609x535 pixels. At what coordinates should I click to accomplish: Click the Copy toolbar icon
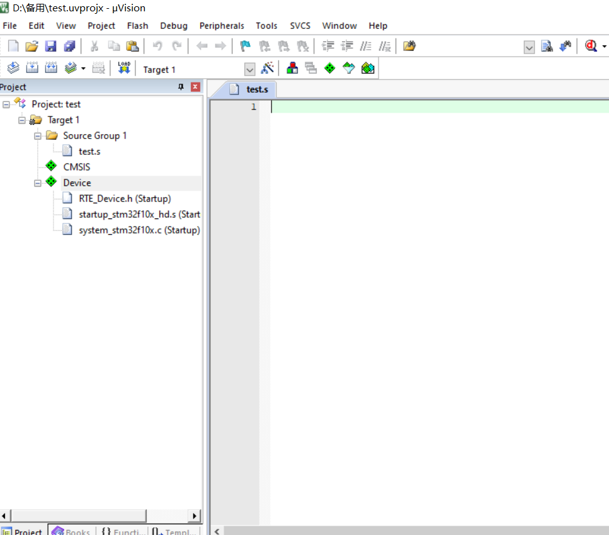pyautogui.click(x=114, y=46)
